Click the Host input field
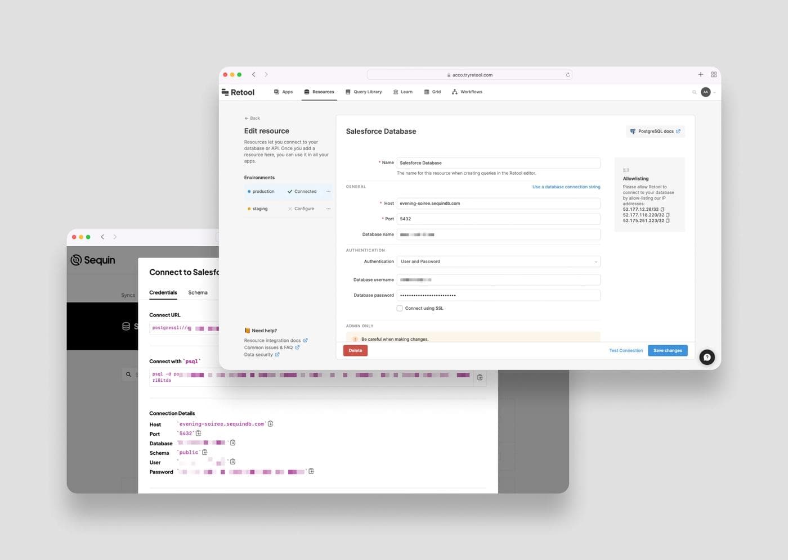This screenshot has height=560, width=788. (x=498, y=204)
